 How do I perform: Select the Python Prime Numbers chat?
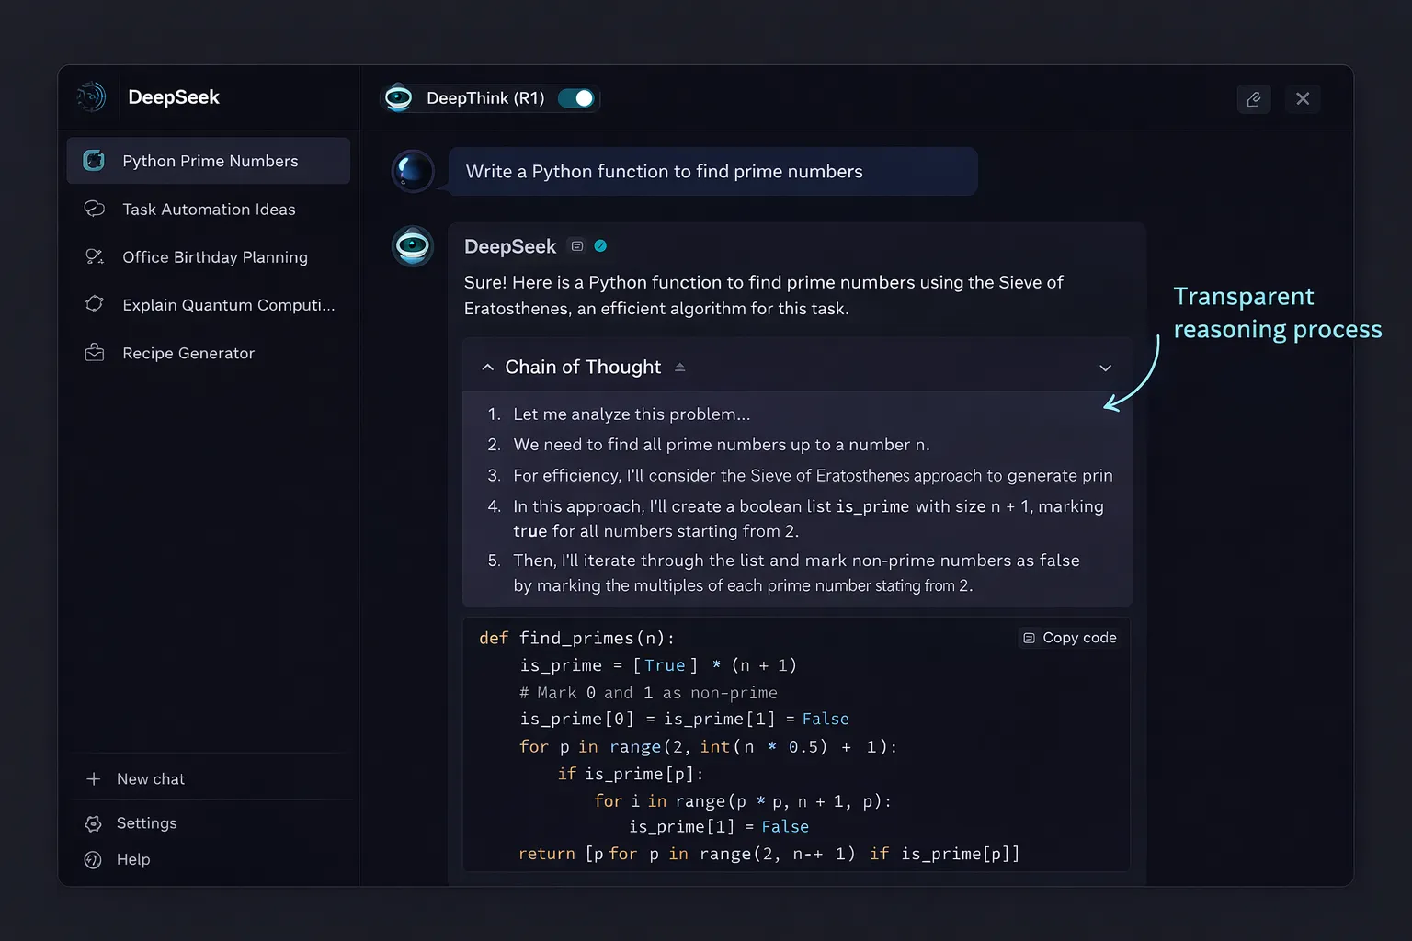point(209,160)
